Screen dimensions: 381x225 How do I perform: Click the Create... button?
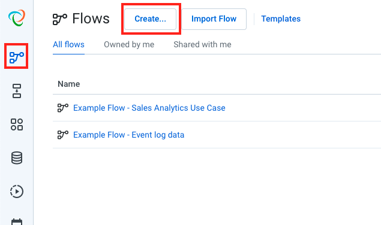pyautogui.click(x=151, y=19)
